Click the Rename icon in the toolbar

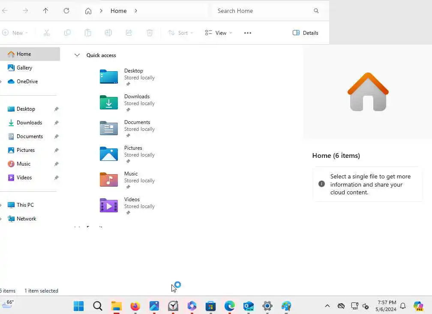pyautogui.click(x=108, y=33)
